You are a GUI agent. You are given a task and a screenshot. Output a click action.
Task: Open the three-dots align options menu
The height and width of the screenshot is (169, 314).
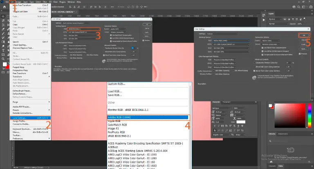112,7
